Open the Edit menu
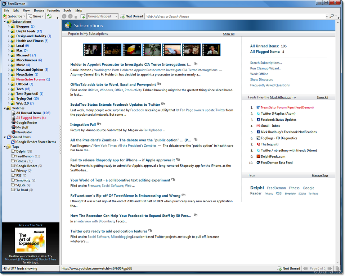Viewport: 345px width, 276px height. click(x=16, y=10)
